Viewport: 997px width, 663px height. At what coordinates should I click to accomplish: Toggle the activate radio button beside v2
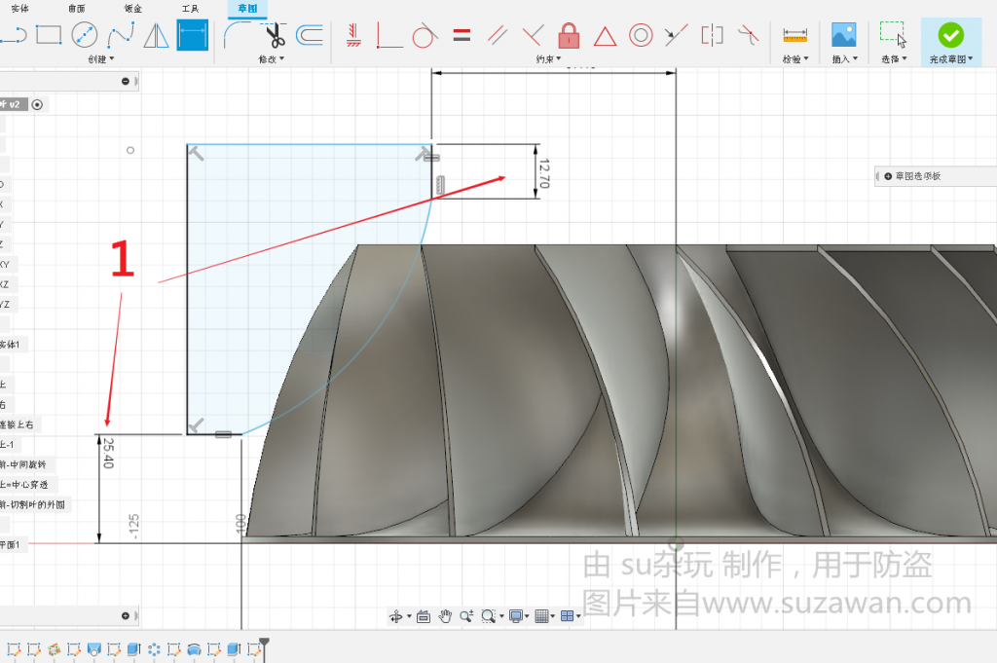point(38,105)
